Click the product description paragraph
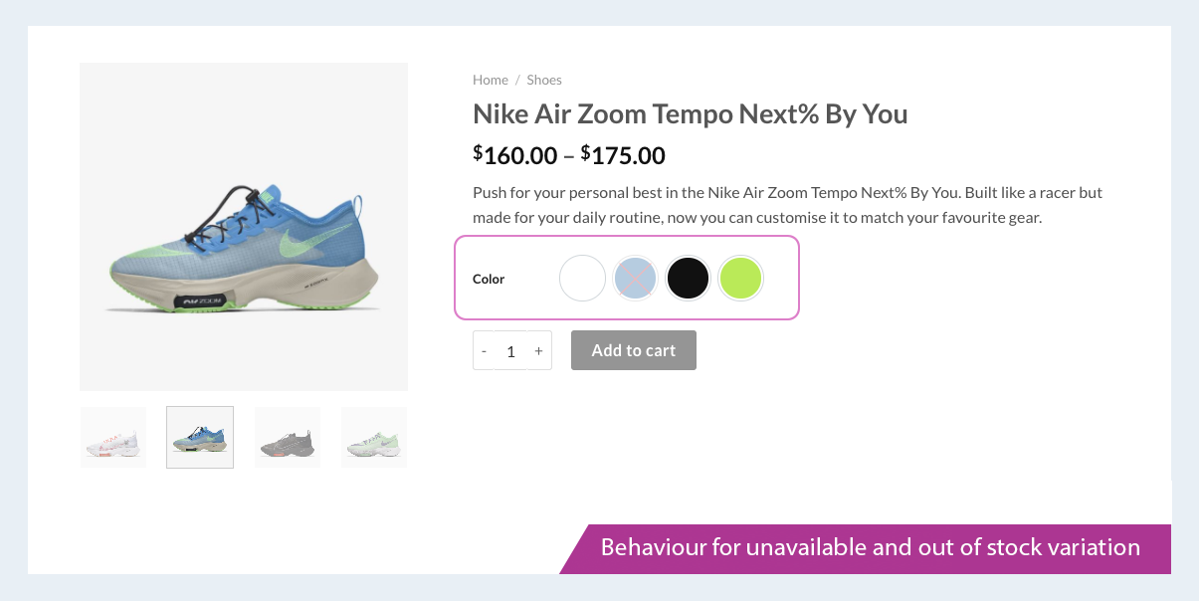 787,204
